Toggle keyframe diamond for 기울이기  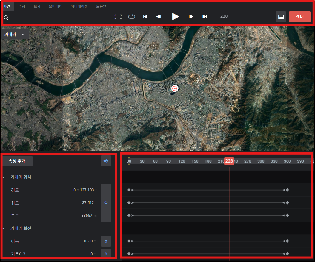106,254
